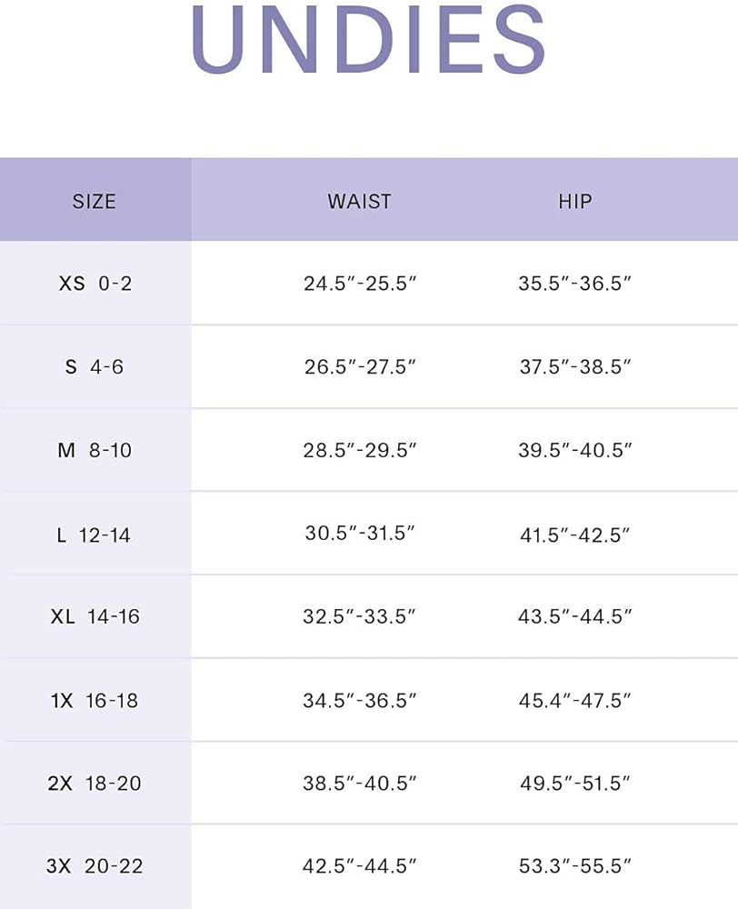The width and height of the screenshot is (738, 909).
Task: Select the 3X 20-22 size label
Action: (95, 866)
